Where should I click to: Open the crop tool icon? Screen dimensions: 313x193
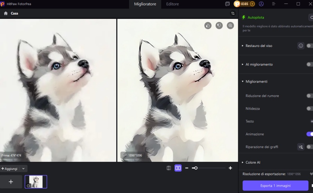(233, 13)
